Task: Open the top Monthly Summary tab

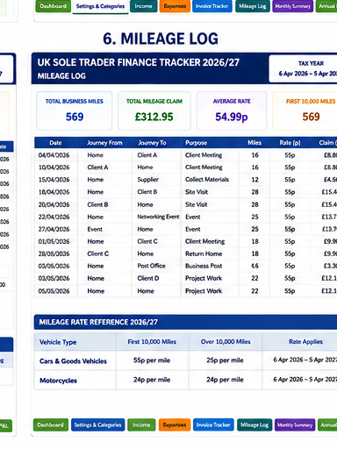Action: (292, 6)
